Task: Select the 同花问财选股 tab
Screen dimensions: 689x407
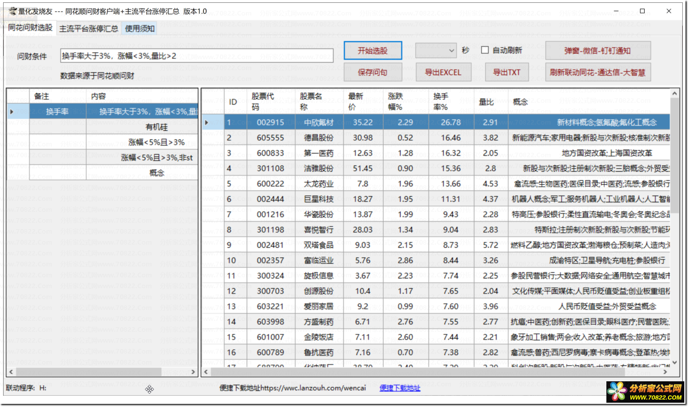Action: (30, 28)
